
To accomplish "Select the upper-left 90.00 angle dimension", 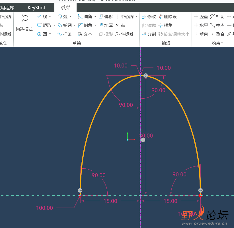I will tap(126, 105).
